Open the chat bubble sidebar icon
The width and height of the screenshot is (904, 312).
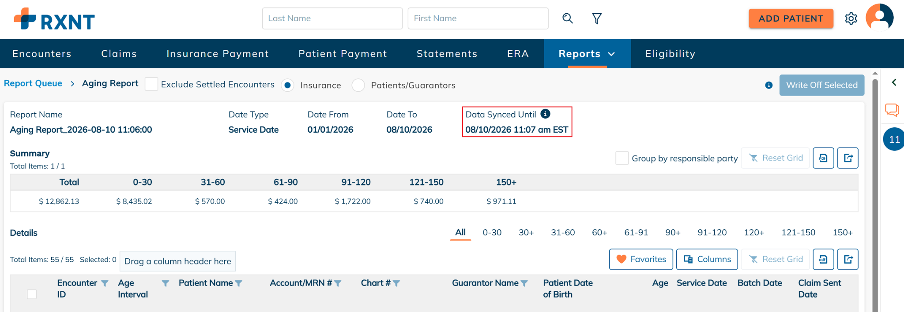892,110
